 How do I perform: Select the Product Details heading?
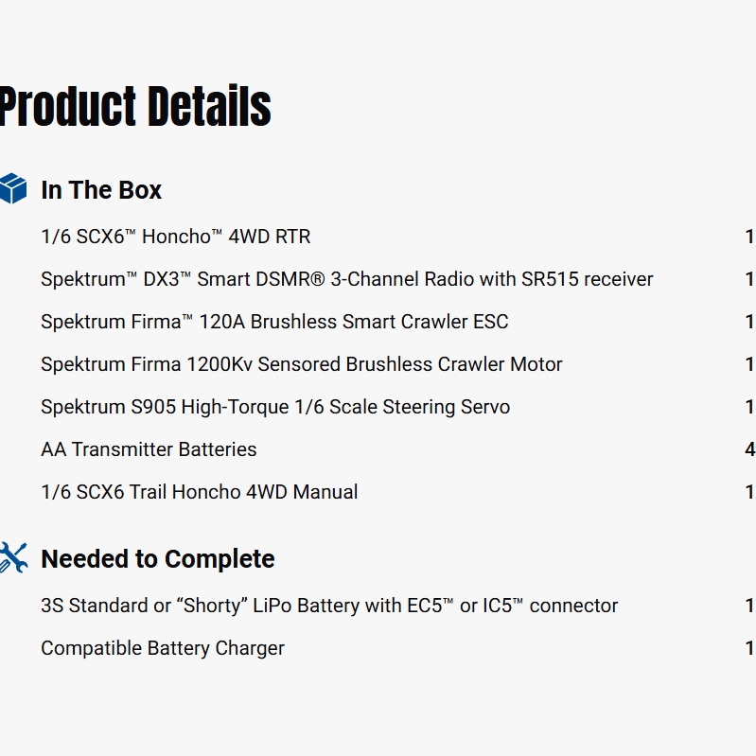135,106
